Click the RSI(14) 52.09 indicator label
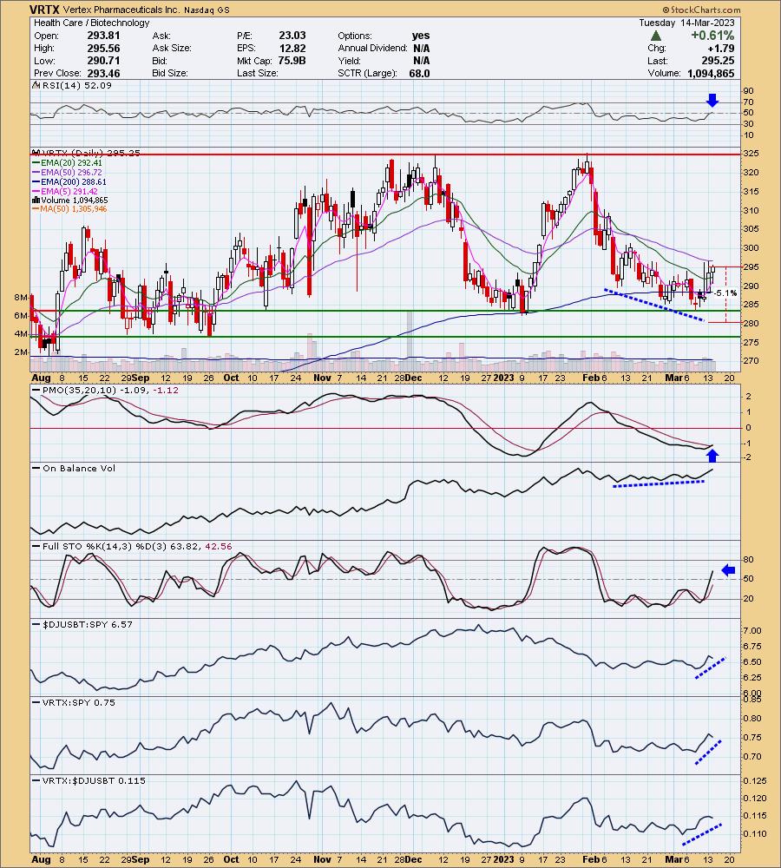Screen dimensions: 781x868 [x=73, y=85]
